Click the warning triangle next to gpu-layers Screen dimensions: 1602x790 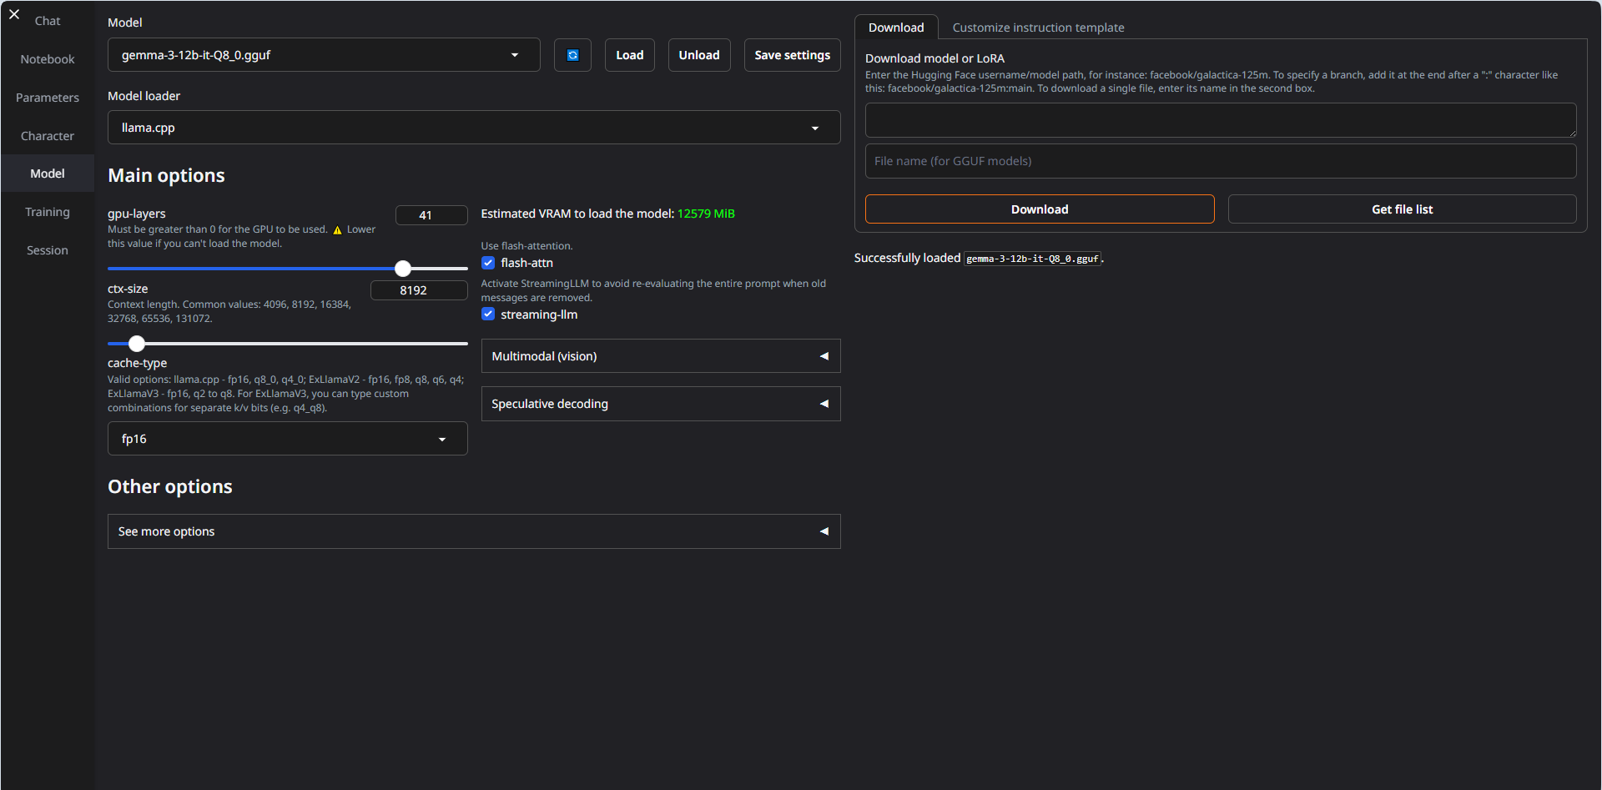click(x=337, y=230)
